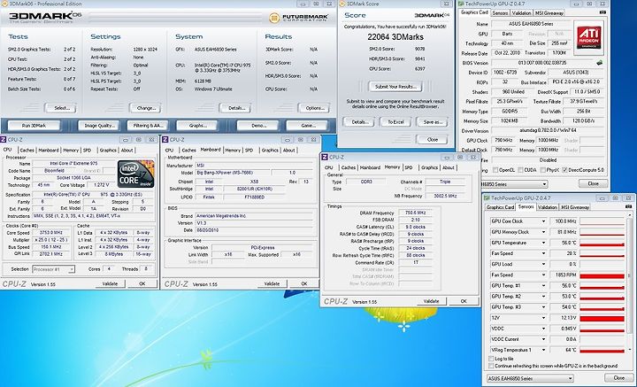Viewport: 637px width, 387px height.
Task: Open the MSI Giveaway tab in GPU-Z Sensors window
Action: coord(575,207)
